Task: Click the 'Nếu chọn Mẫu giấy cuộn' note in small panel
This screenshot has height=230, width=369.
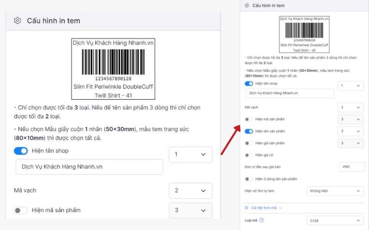Action: [x=297, y=73]
